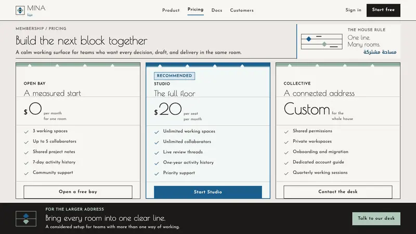
Task: Click the RECOMMENDED badge on Studio
Action: (174, 76)
